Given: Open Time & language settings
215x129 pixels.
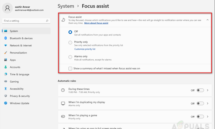Looking at the screenshot, I should tap(19, 74).
